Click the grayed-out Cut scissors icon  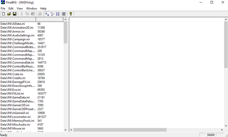pyautogui.click(x=22, y=14)
